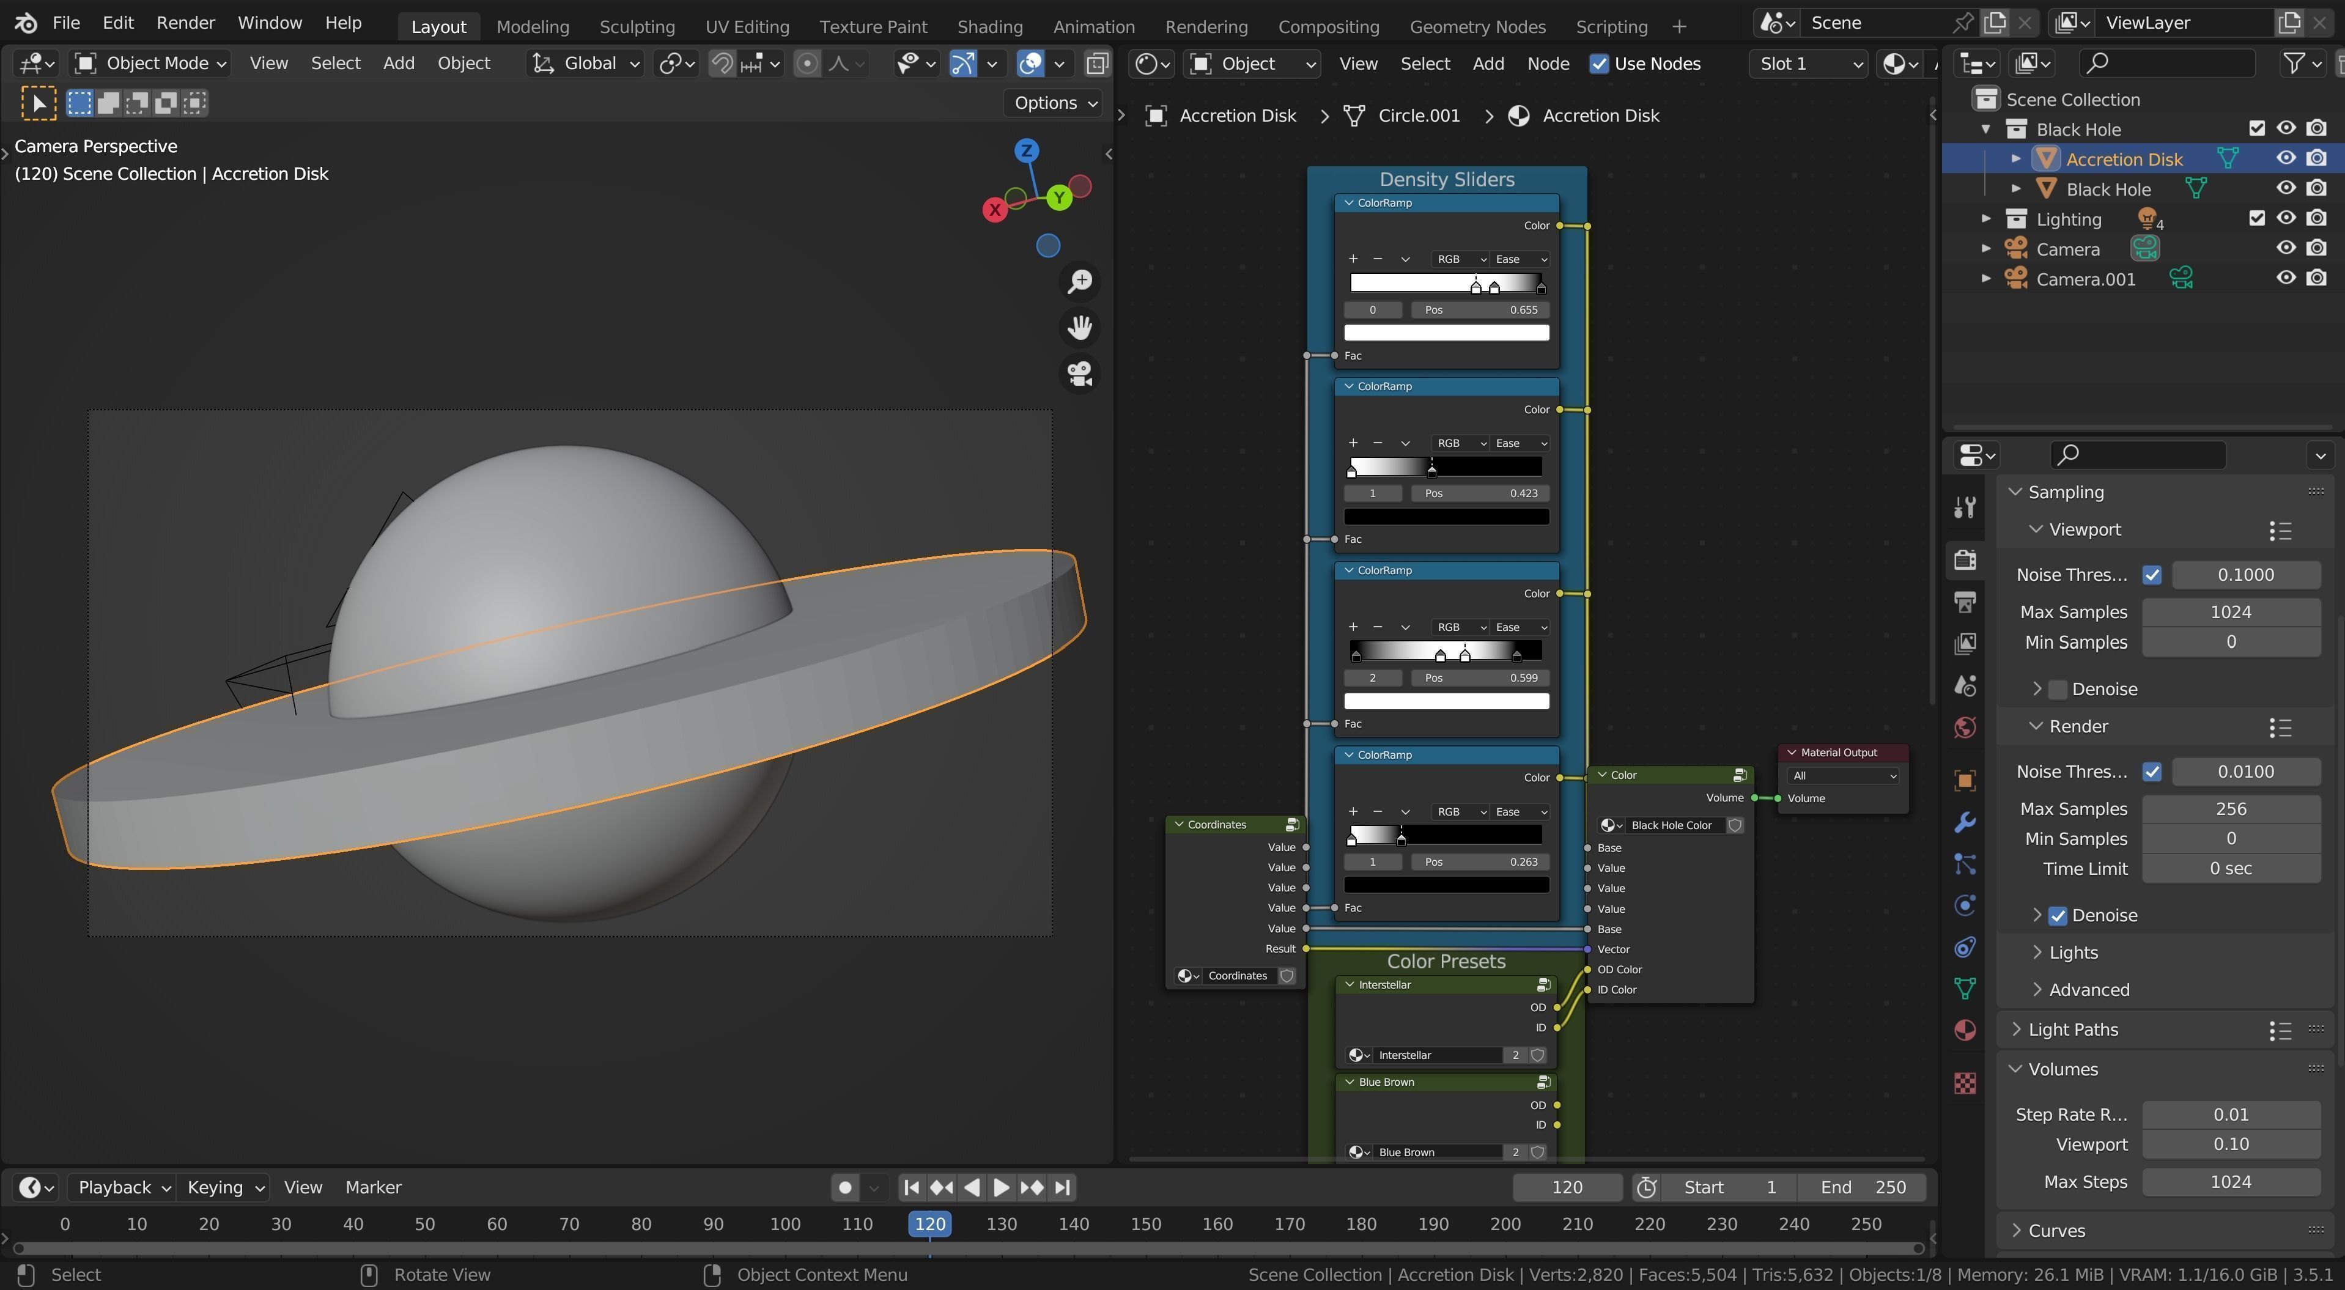Expand the Light Paths panel
Screen dimensions: 2345x1290
click(2072, 1030)
